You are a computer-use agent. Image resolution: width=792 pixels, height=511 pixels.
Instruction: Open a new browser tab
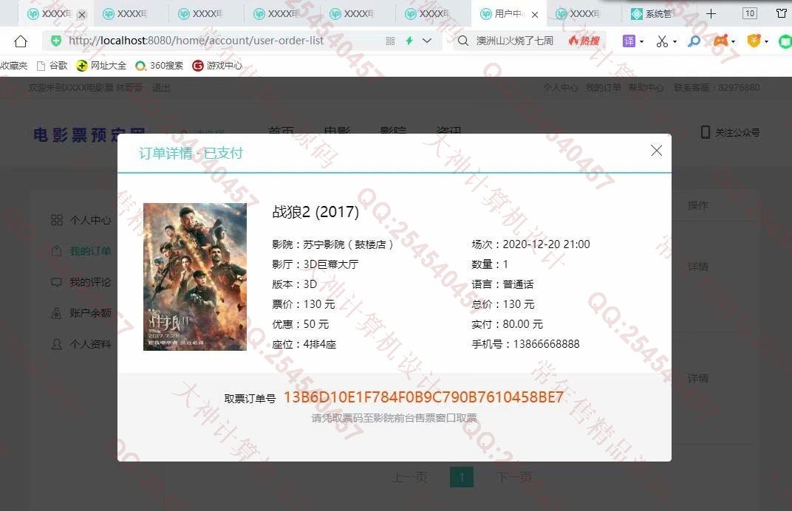711,14
